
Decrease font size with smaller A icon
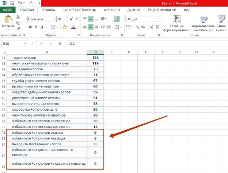coord(77,19)
